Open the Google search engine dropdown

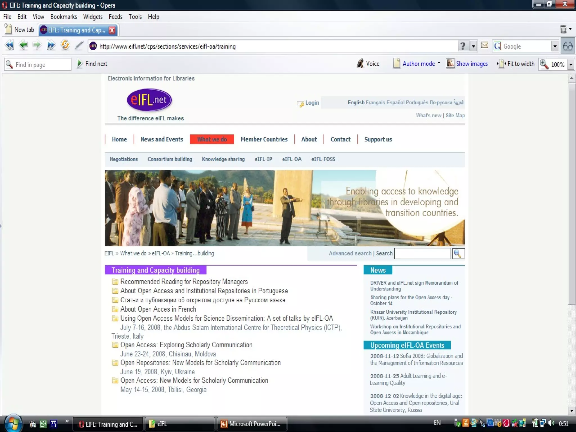point(554,46)
